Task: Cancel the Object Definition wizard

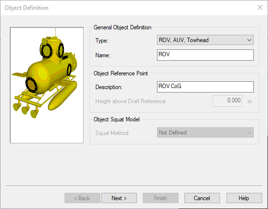Action: (202, 198)
